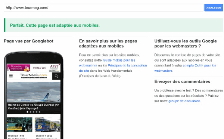Select the first carousel dot indicator
The width and height of the screenshot is (224, 139).
pos(27,112)
